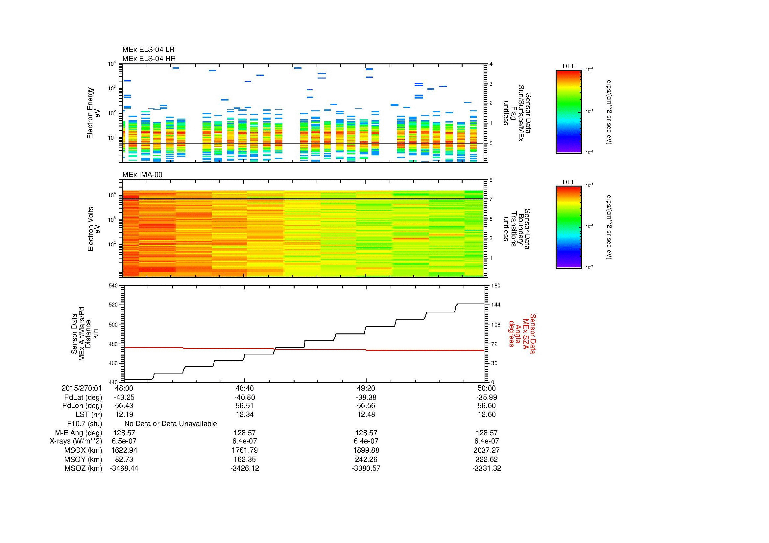This screenshot has height=543, width=769.
Task: Click the time tick '48:40'
Action: point(245,388)
